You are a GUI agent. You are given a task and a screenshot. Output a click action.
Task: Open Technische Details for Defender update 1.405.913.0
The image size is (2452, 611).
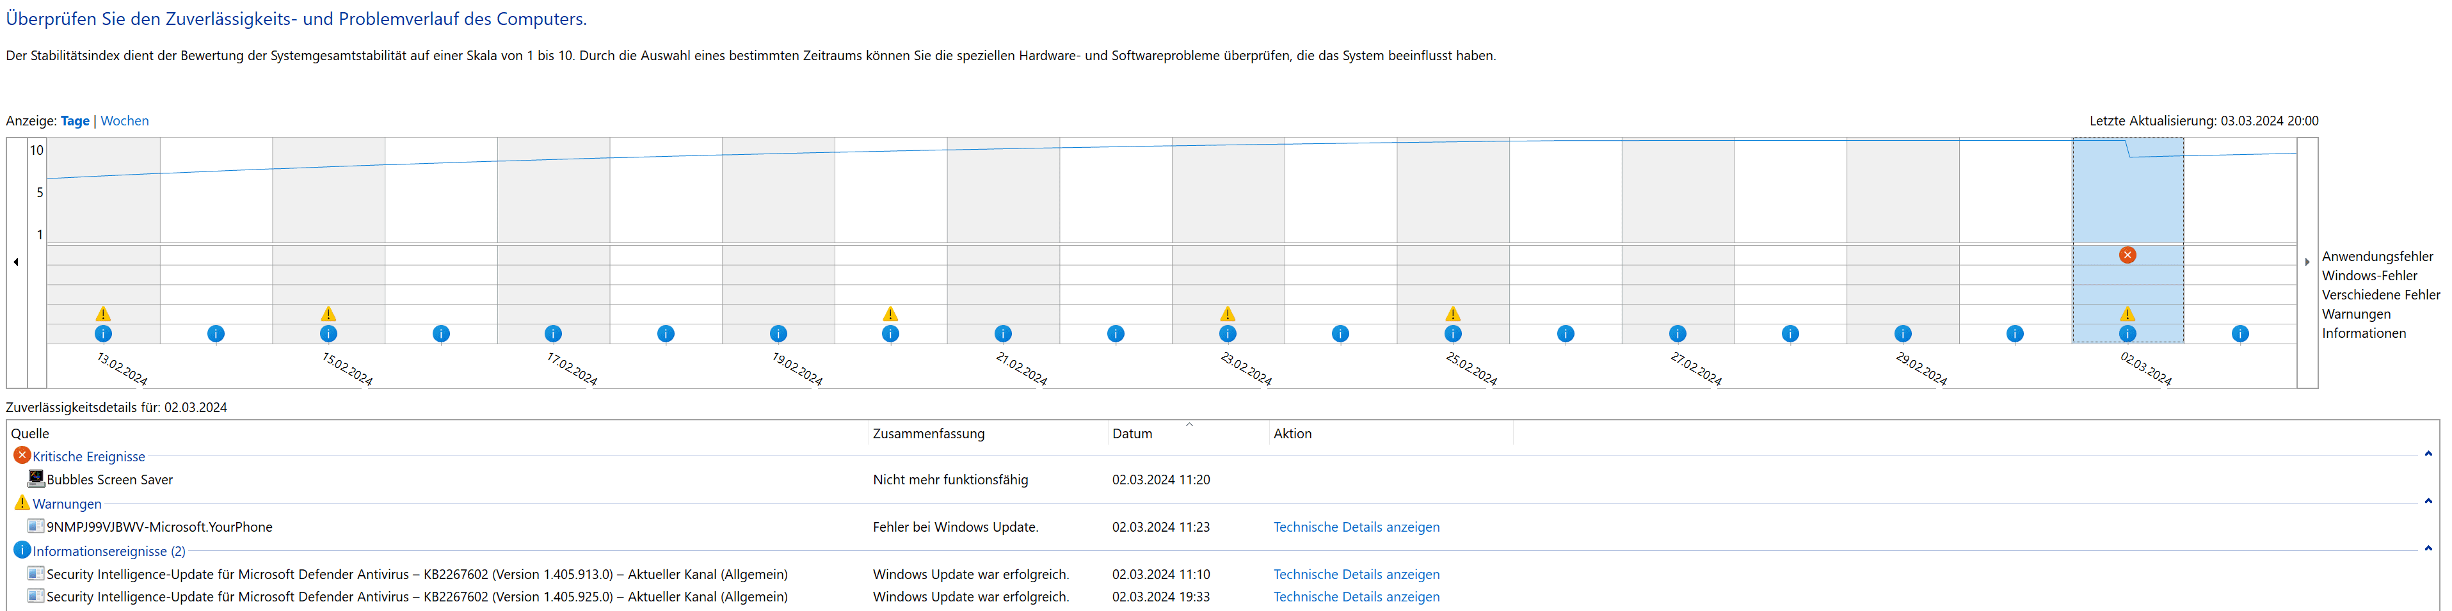1356,575
